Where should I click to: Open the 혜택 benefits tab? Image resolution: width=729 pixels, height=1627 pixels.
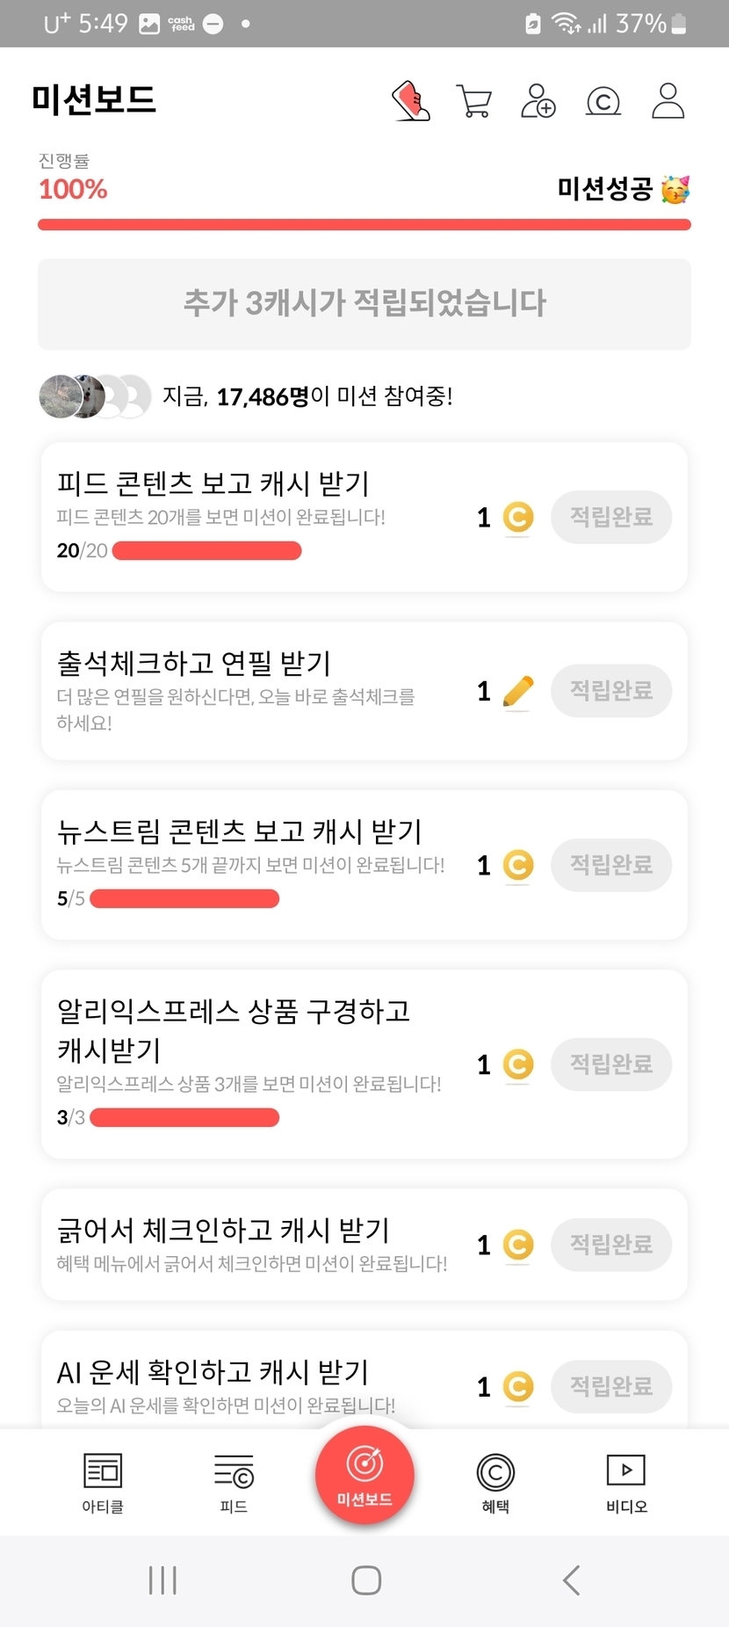pyautogui.click(x=495, y=1483)
